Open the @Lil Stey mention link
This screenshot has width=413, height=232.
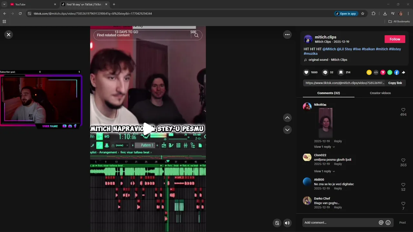pos(344,49)
